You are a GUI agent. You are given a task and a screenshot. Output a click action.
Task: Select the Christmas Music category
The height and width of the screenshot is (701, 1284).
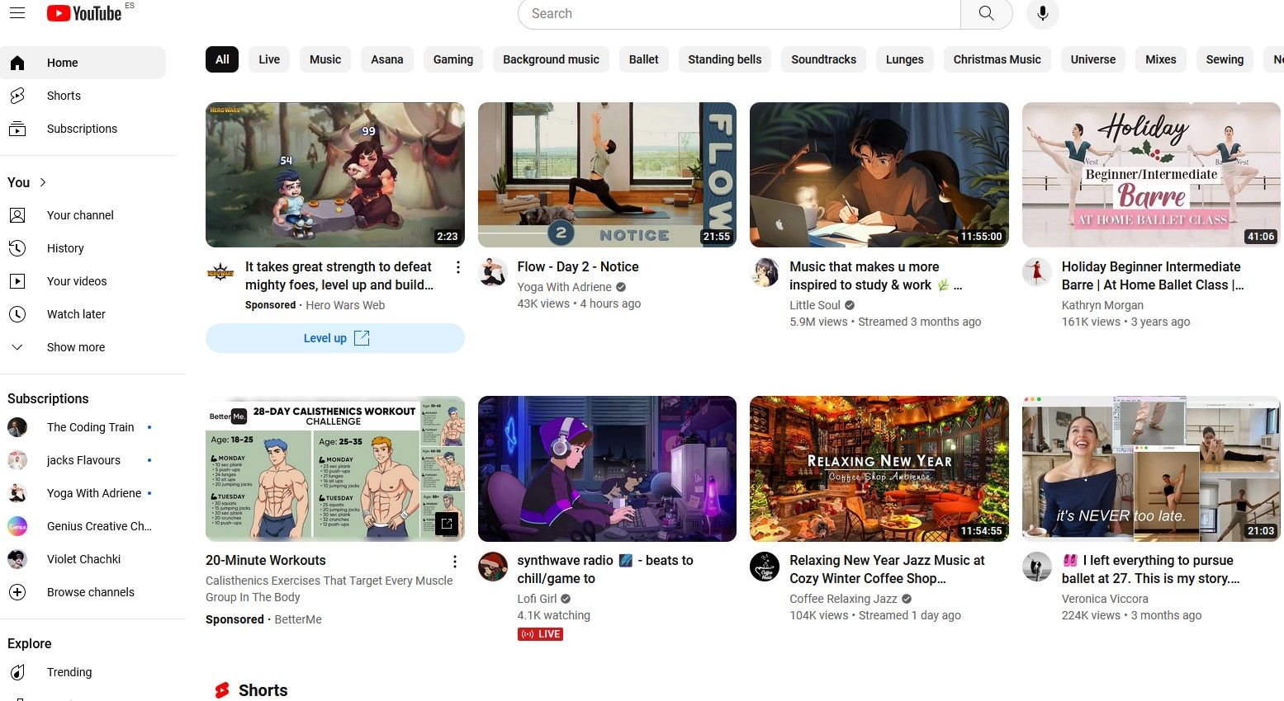997,59
